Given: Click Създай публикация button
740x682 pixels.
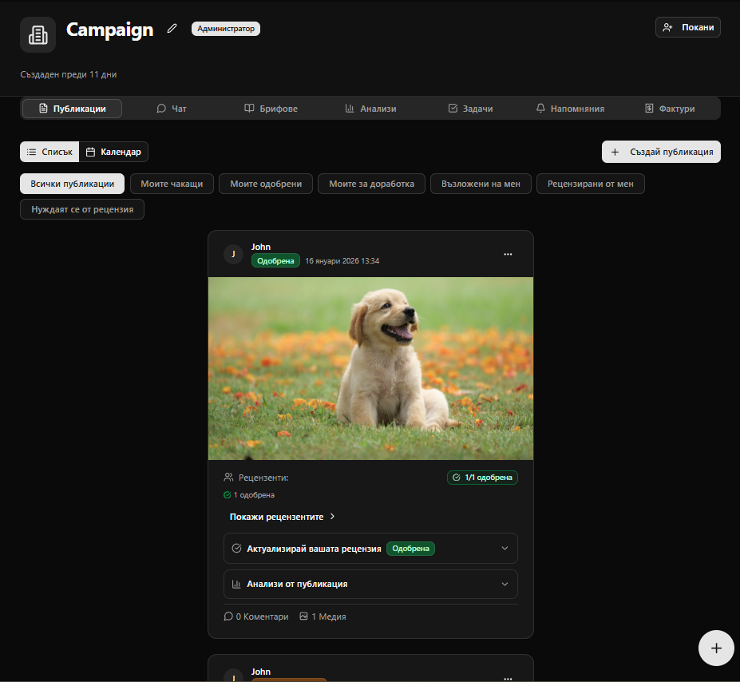Looking at the screenshot, I should click(x=661, y=152).
